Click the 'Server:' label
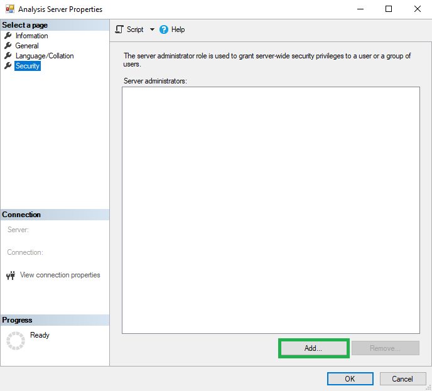 (18, 230)
